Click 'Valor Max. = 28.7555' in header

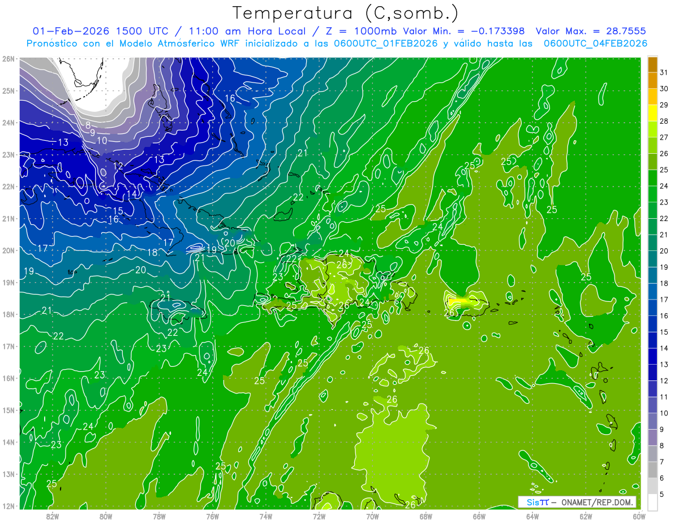tap(591, 31)
